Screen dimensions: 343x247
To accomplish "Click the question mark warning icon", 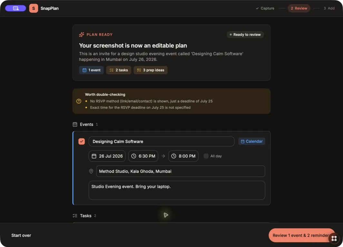I will (79, 101).
